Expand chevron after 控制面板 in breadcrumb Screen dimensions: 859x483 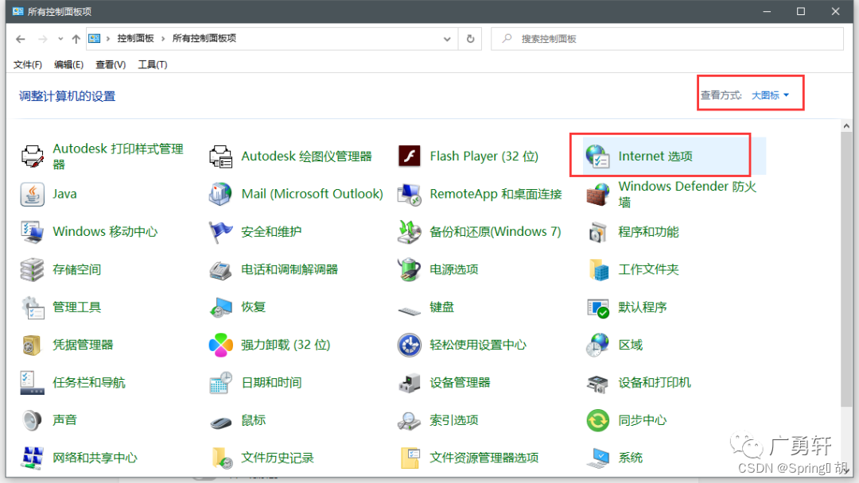(163, 38)
